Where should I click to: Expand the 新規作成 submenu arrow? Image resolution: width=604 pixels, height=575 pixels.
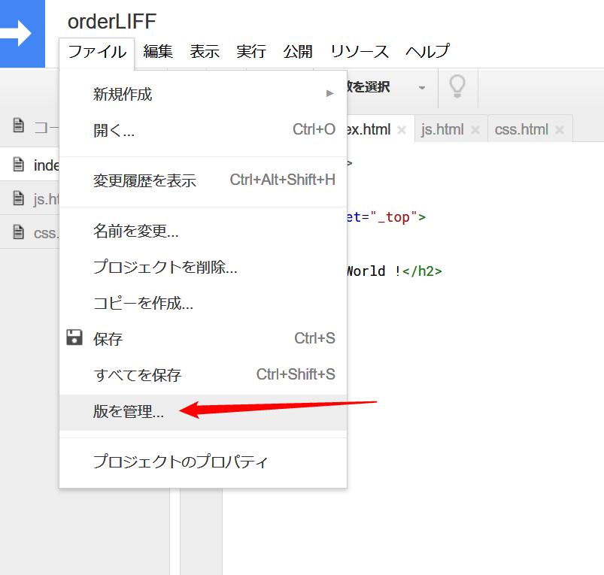tap(329, 94)
